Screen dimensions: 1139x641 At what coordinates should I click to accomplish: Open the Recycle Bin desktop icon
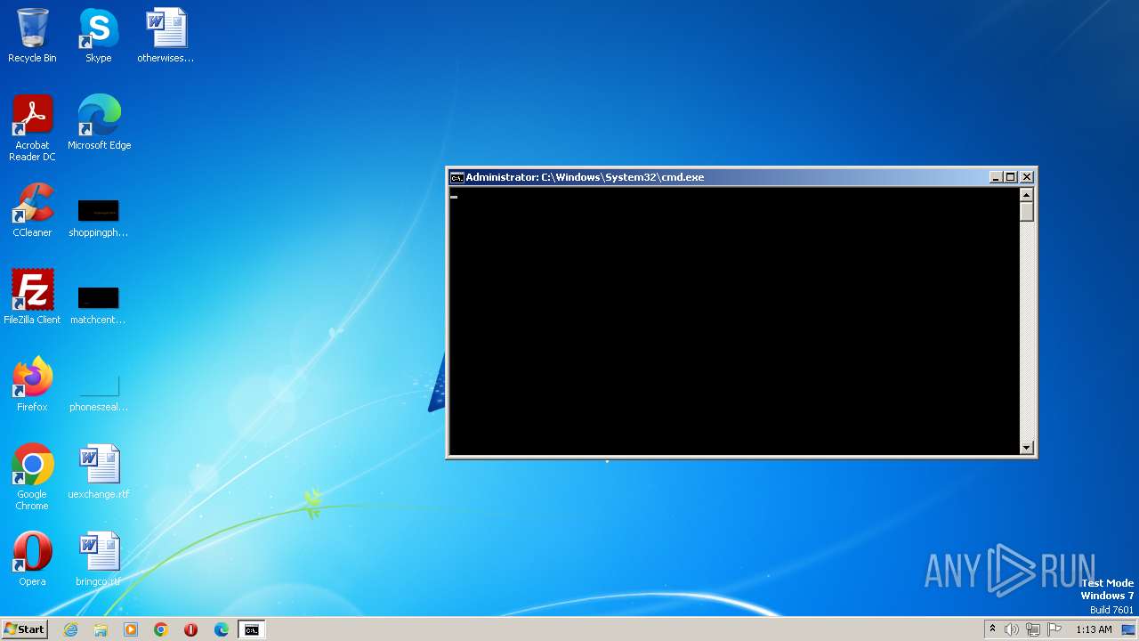coord(32,36)
